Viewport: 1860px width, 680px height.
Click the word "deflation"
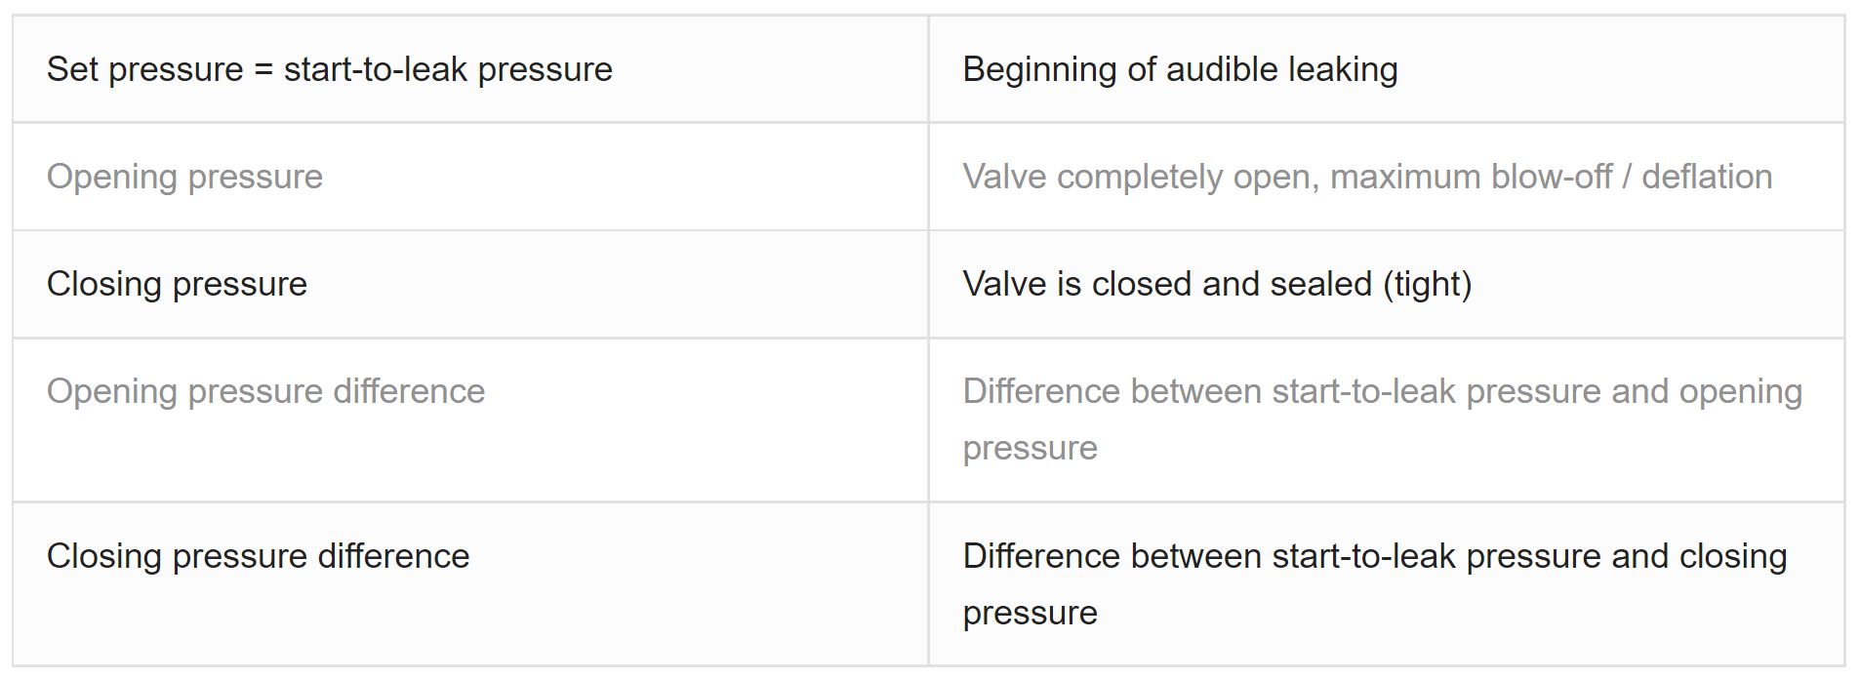1707,177
